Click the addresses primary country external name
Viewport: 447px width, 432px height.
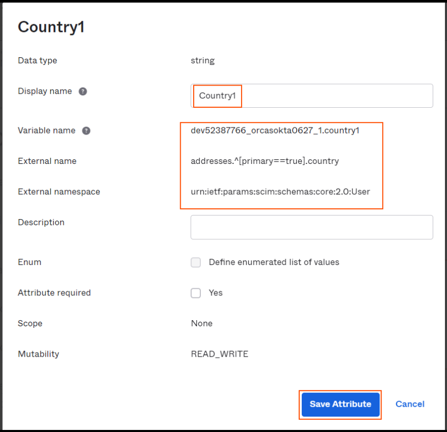[265, 161]
